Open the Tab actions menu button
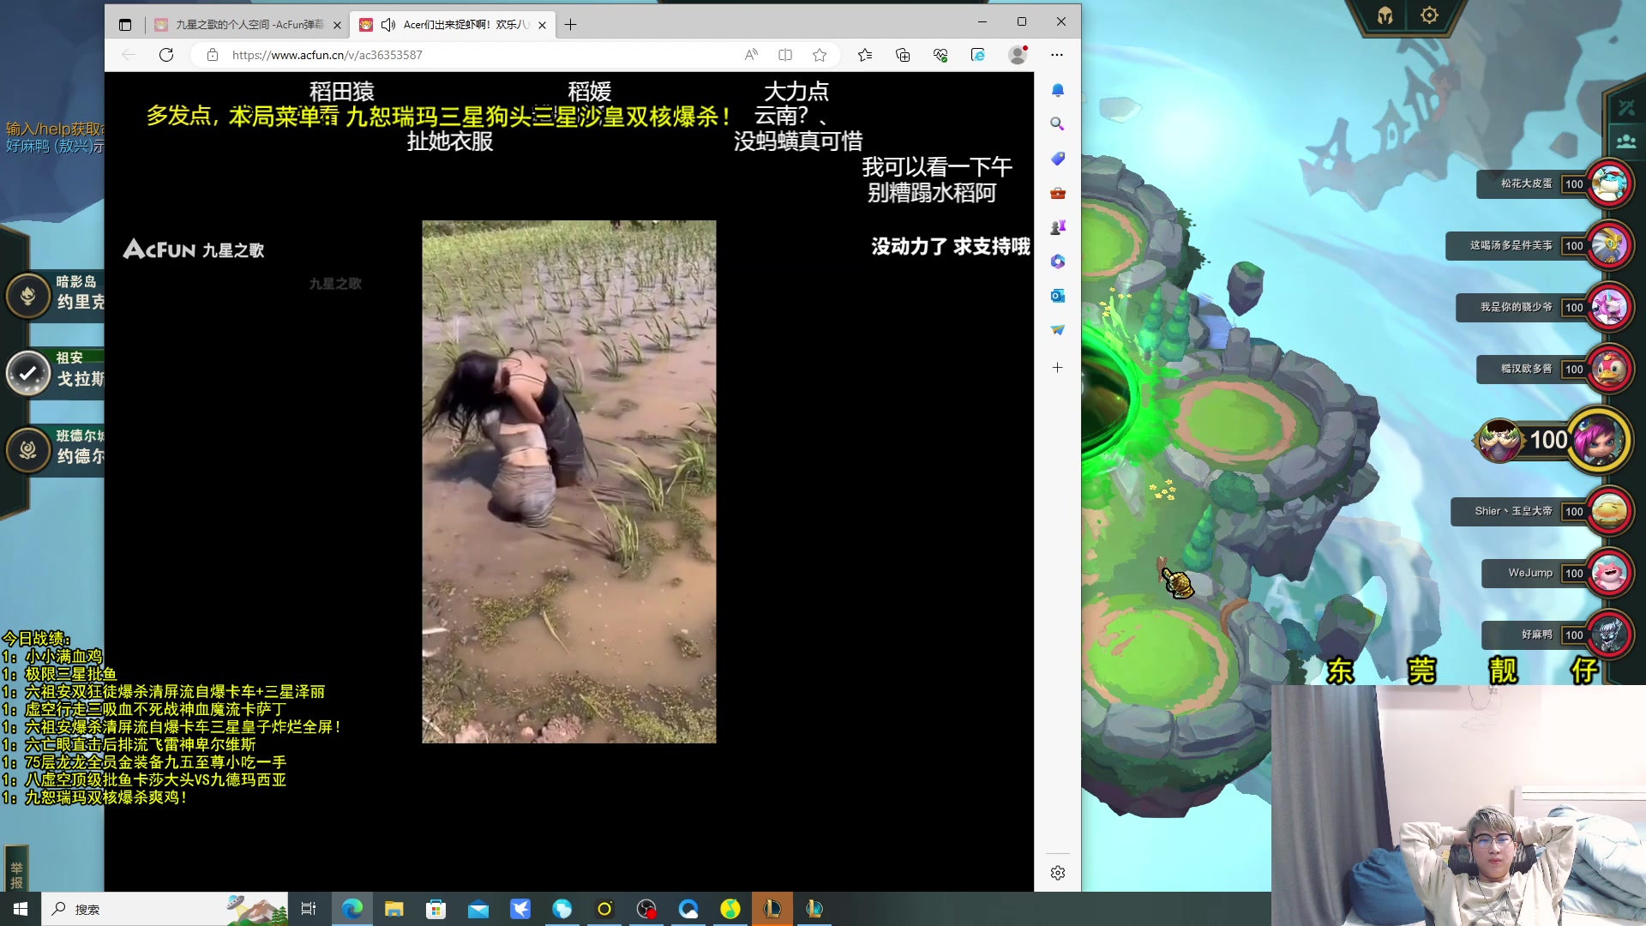Screen dimensions: 1646x926 tap(125, 25)
